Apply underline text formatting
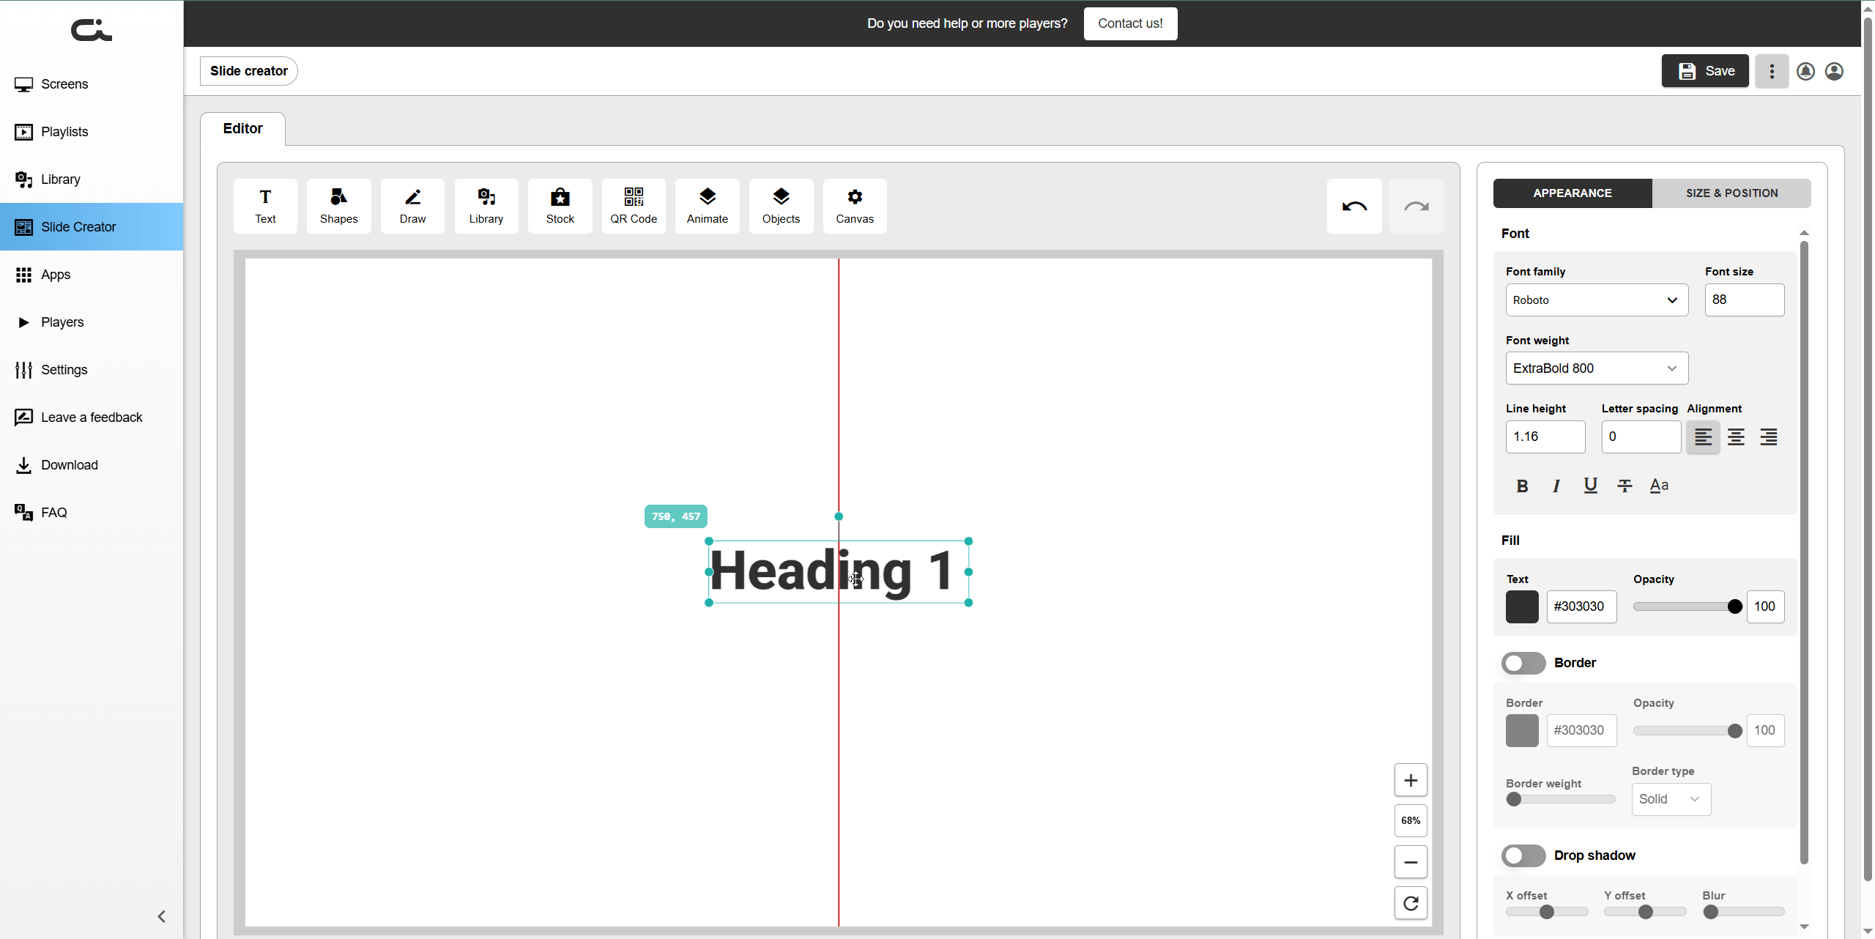 click(1590, 486)
